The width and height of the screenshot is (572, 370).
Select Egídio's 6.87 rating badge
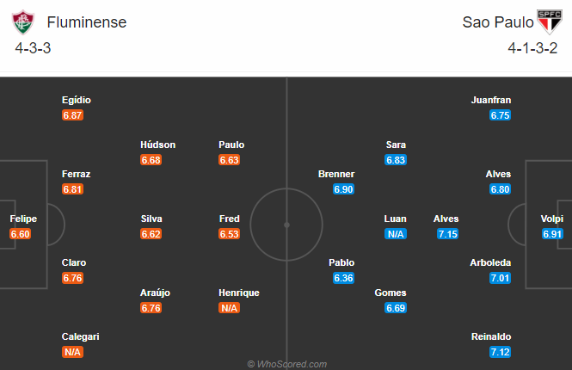tap(72, 115)
